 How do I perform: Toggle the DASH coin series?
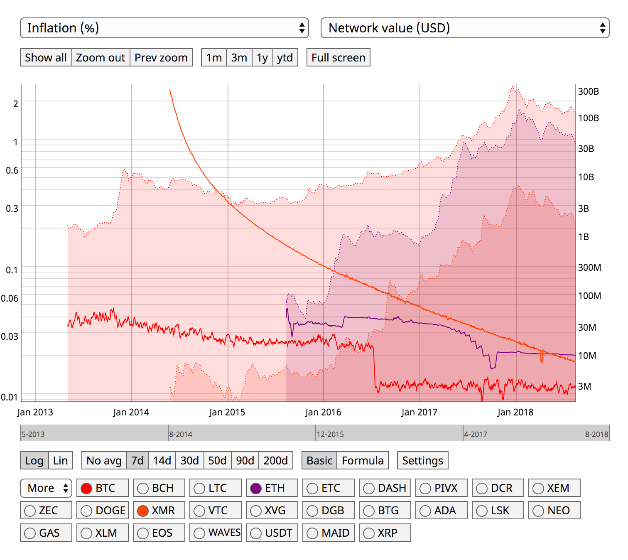tap(385, 488)
